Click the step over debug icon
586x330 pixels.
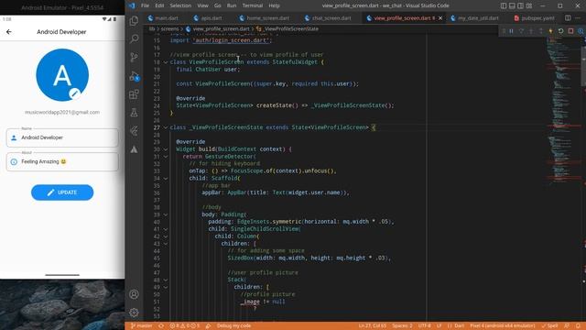[521, 31]
